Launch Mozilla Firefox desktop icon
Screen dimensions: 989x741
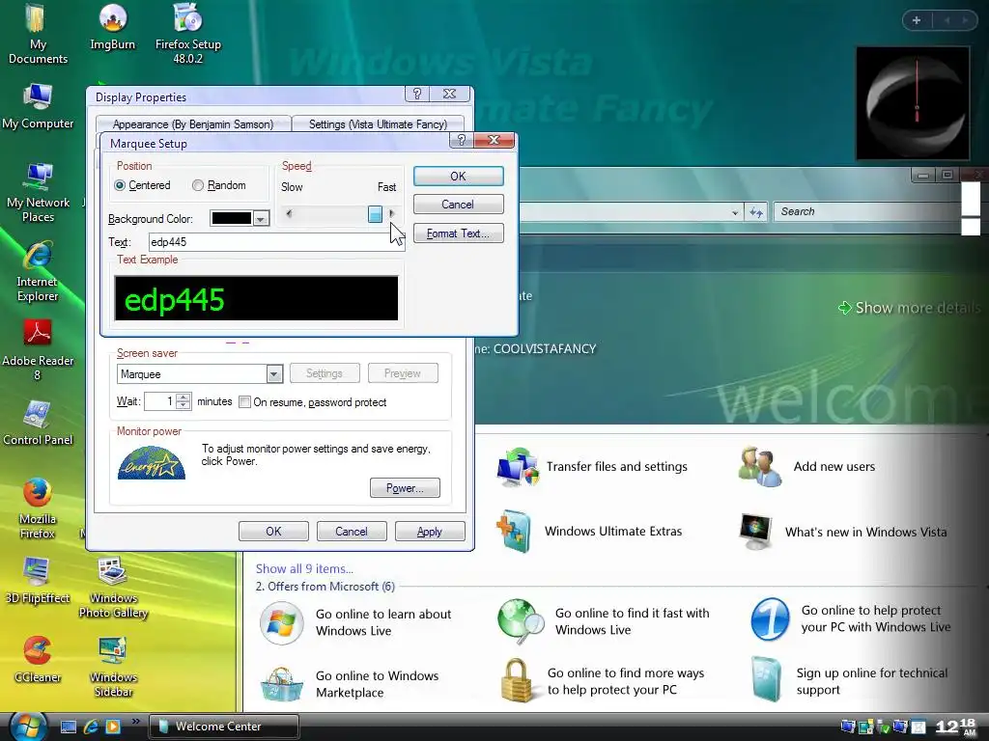[x=38, y=508]
